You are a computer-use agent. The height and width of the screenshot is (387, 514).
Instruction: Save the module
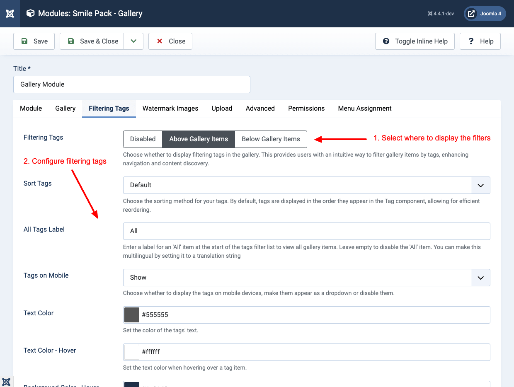point(34,41)
